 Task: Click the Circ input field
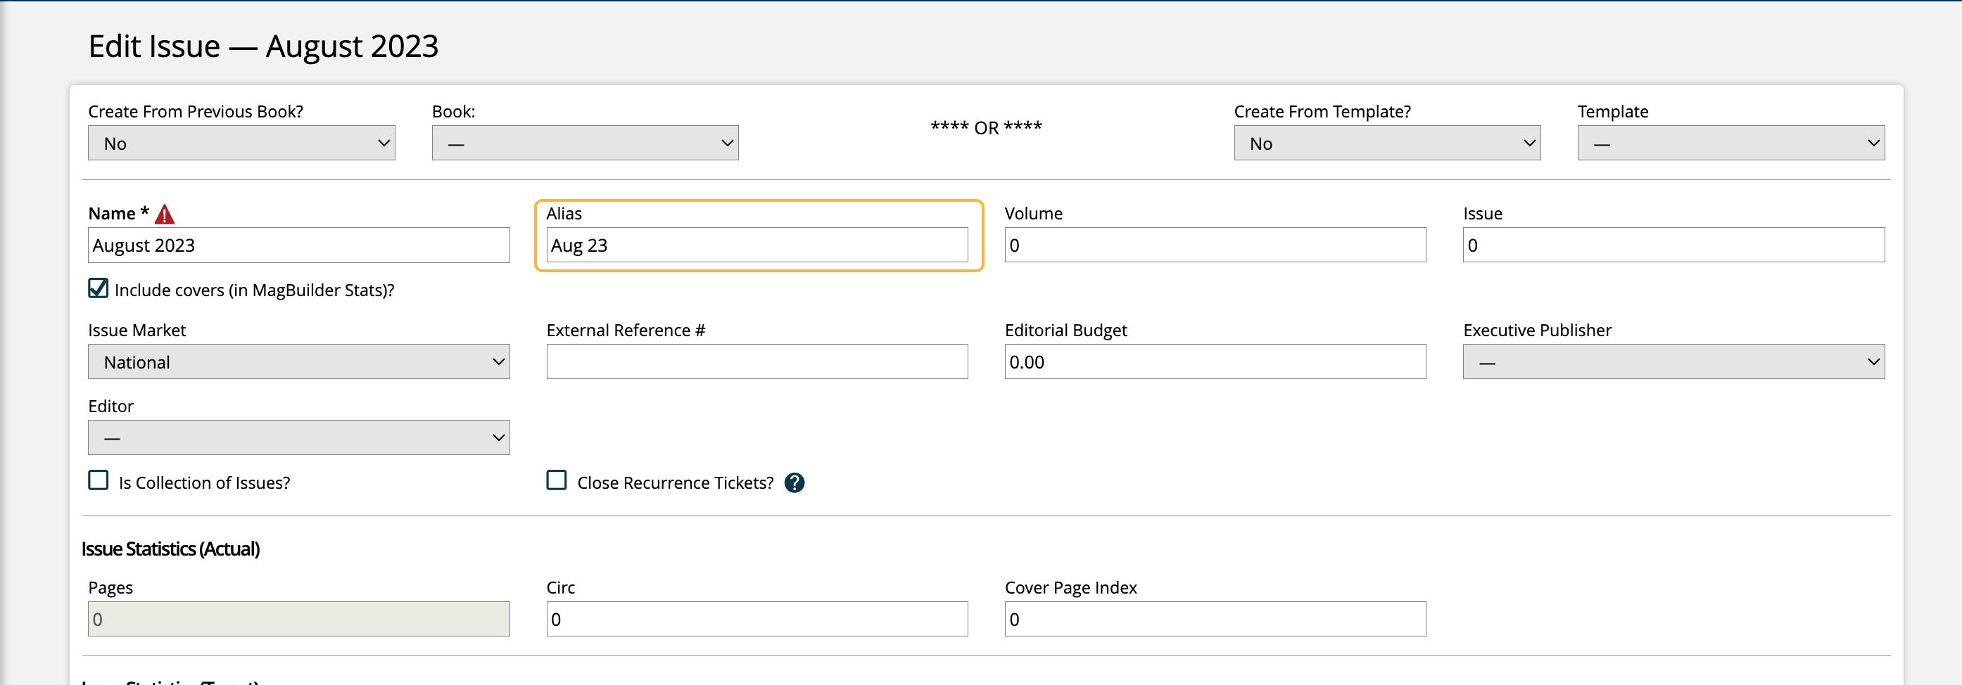757,619
